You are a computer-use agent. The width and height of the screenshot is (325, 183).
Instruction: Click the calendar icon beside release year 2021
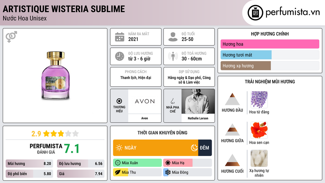(x=120, y=37)
